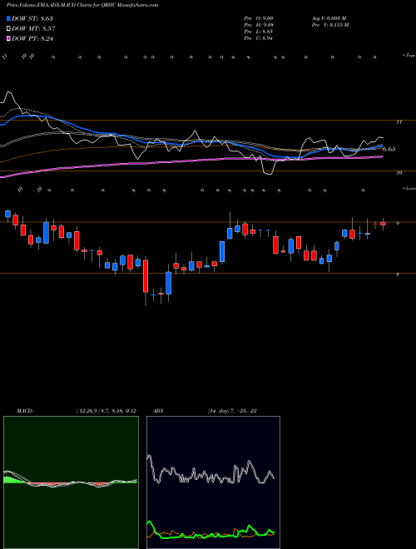This screenshot has width=416, height=549.
Task: Click the blue DOW ST legend swatch
Action: point(9,18)
